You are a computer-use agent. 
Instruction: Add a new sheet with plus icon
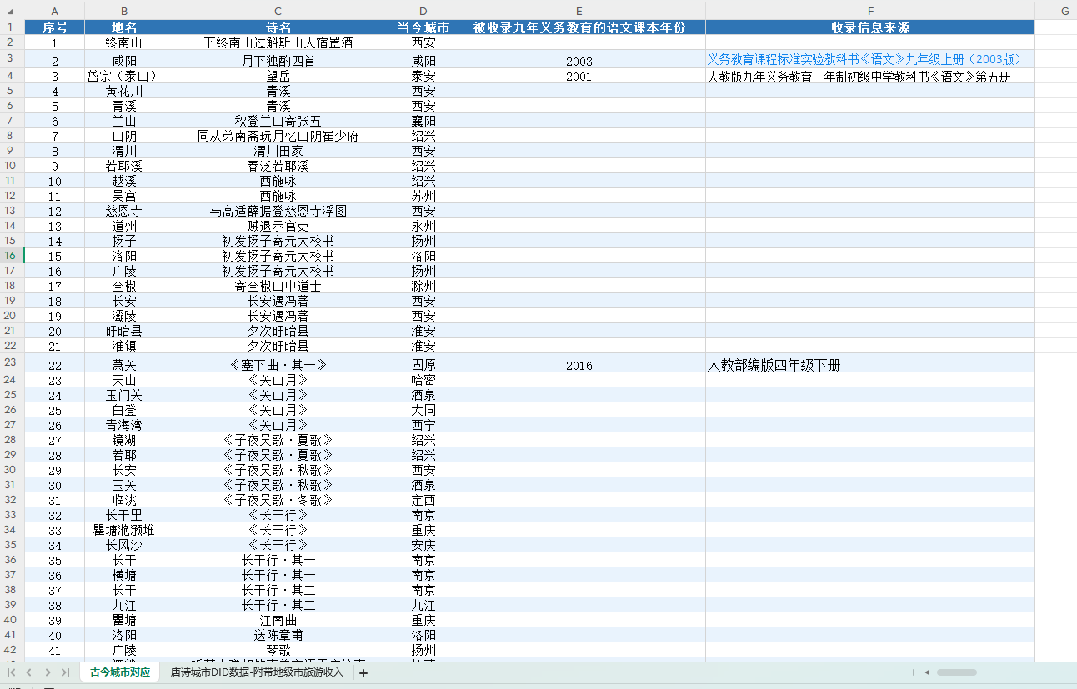[x=363, y=672]
